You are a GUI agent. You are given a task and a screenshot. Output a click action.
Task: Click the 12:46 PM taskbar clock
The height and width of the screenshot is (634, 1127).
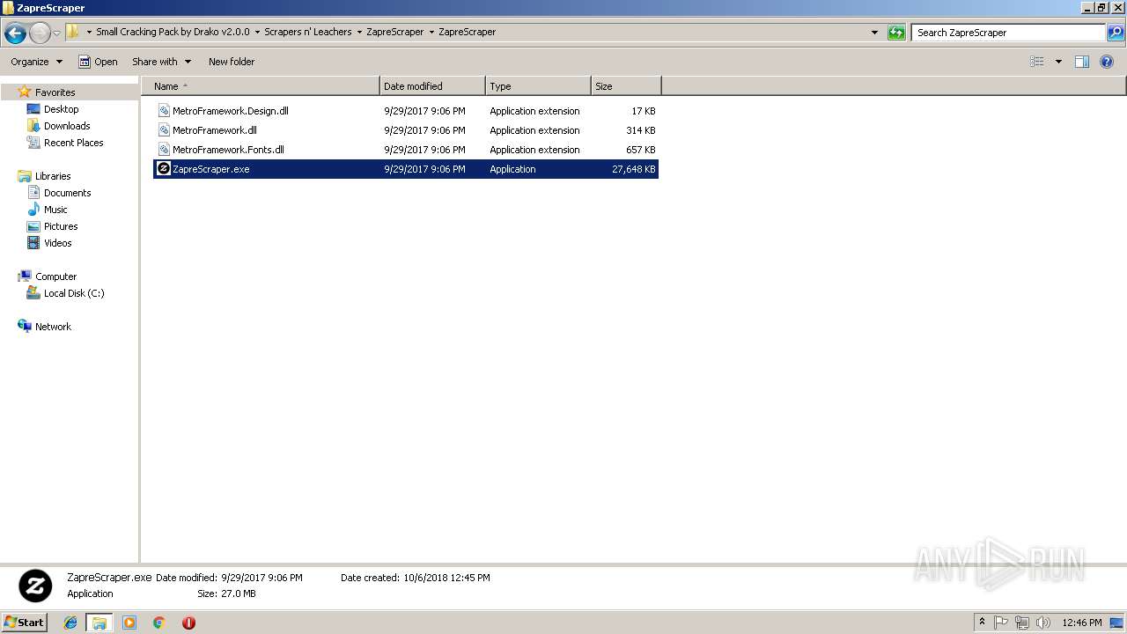pos(1082,623)
